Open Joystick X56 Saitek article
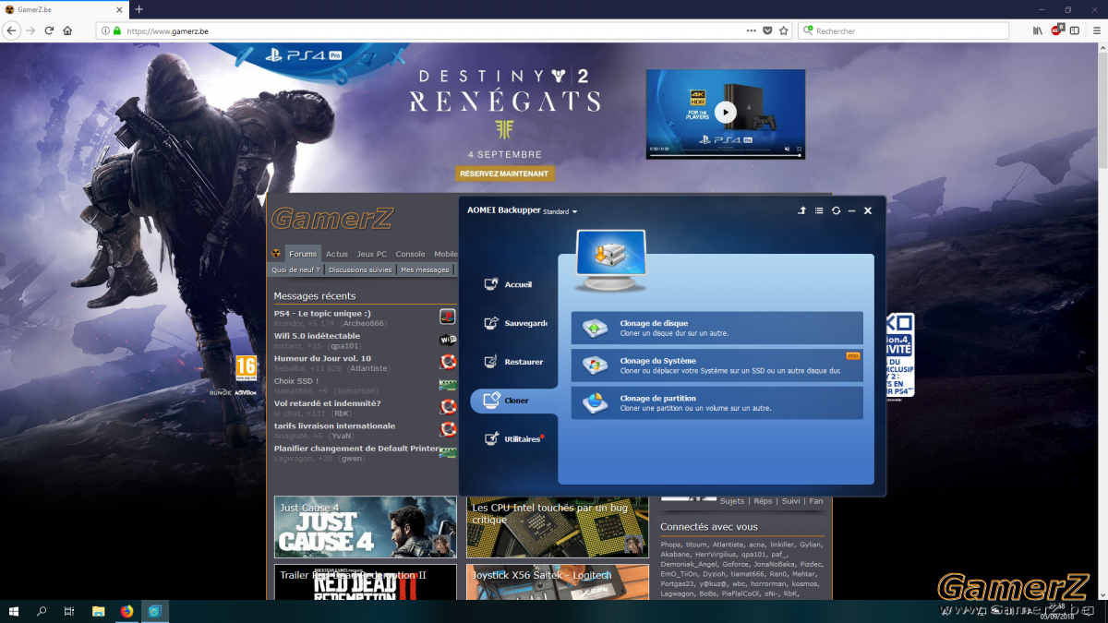This screenshot has width=1108, height=623. [557, 583]
